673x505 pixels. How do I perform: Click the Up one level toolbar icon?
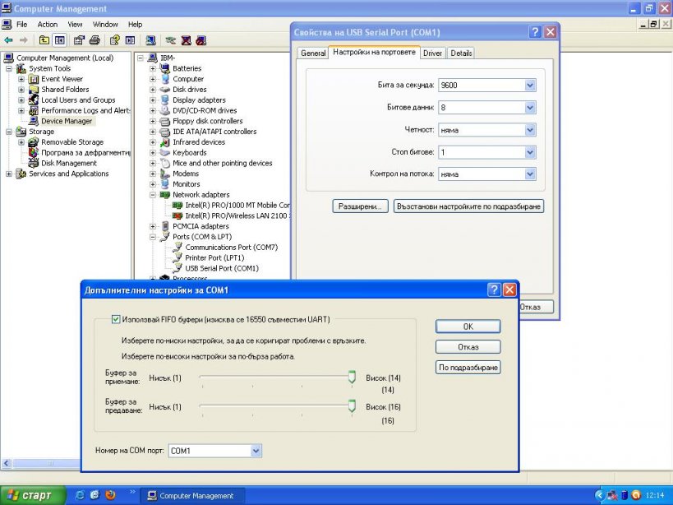(44, 39)
